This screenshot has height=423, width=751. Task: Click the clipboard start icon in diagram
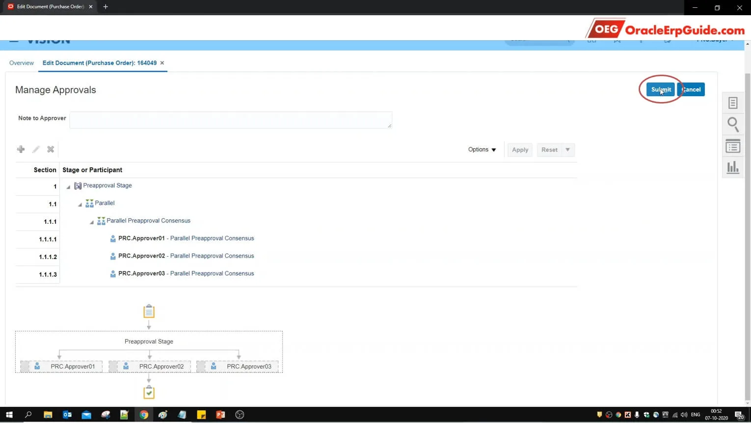click(x=149, y=311)
